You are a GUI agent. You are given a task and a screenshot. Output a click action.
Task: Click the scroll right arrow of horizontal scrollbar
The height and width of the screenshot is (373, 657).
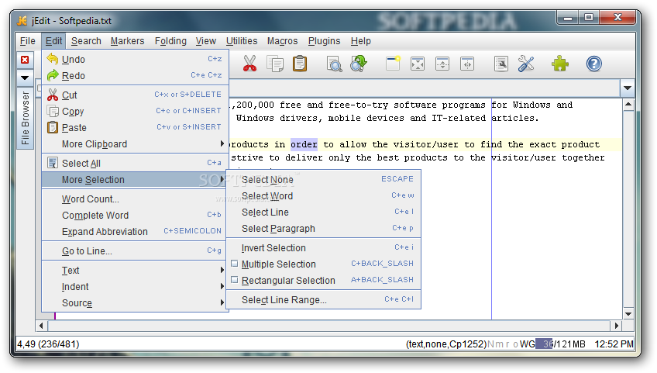coord(617,326)
